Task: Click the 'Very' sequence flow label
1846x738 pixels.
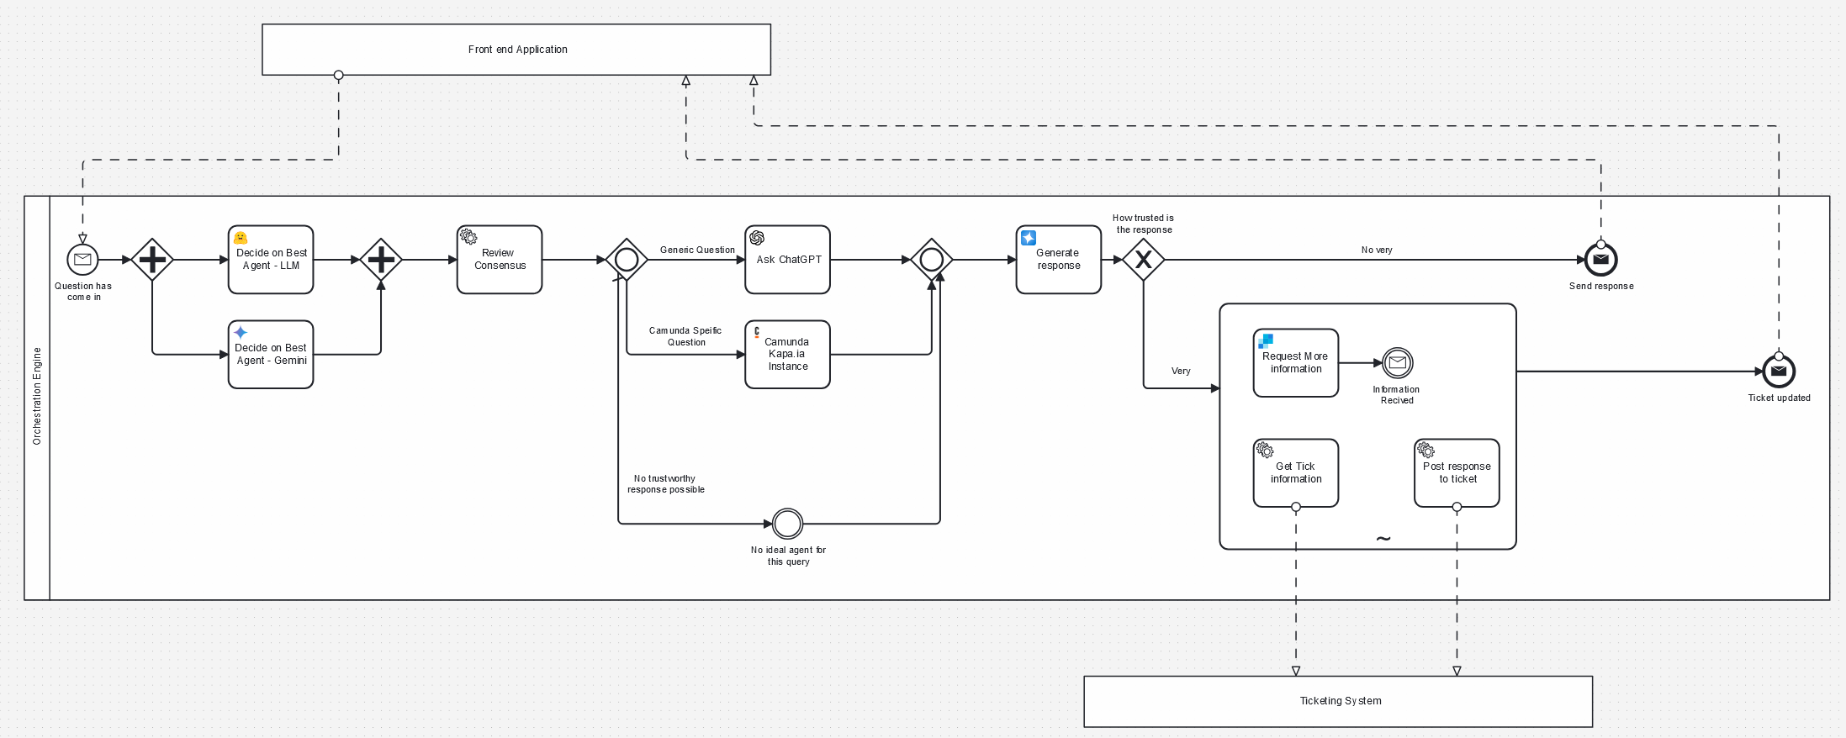Action: pos(1181,371)
